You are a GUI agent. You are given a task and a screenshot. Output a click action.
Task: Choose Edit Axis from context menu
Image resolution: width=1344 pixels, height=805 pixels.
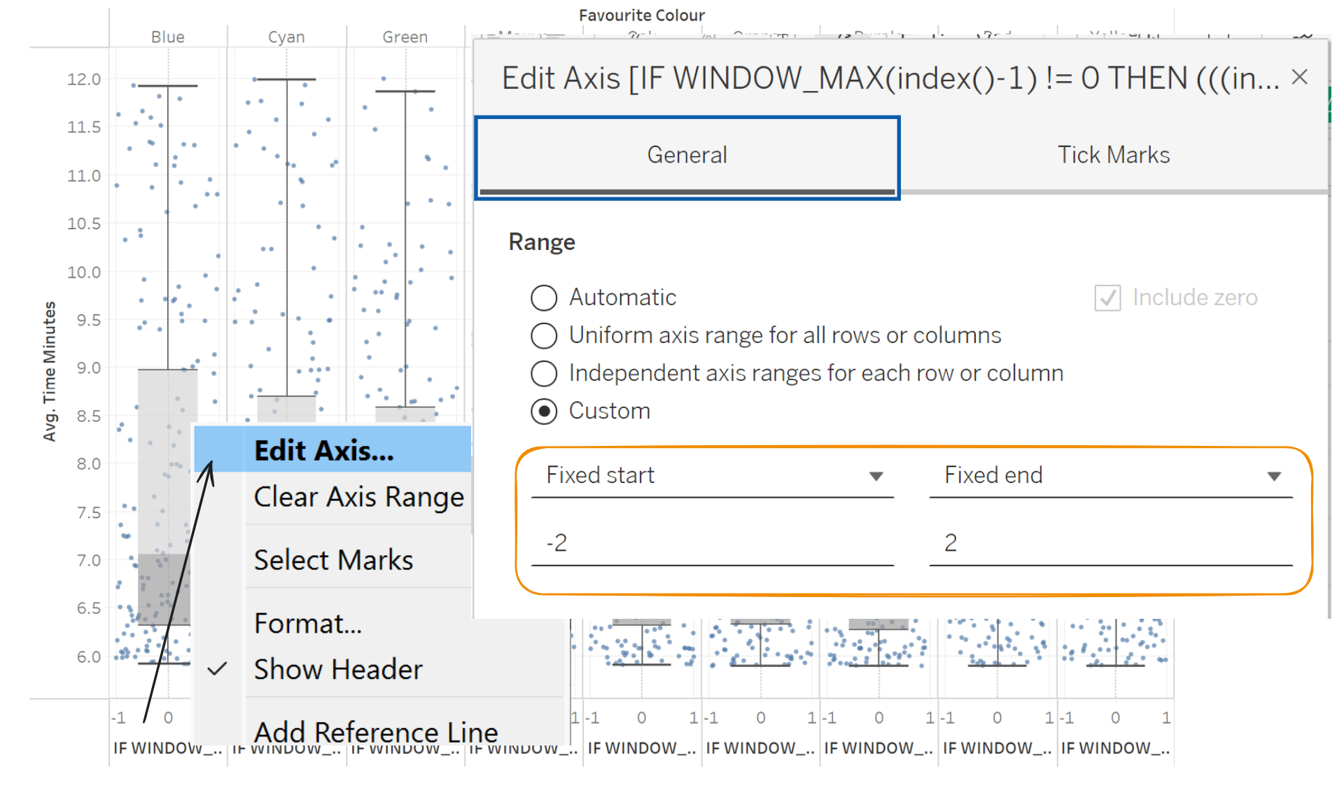[x=324, y=450]
